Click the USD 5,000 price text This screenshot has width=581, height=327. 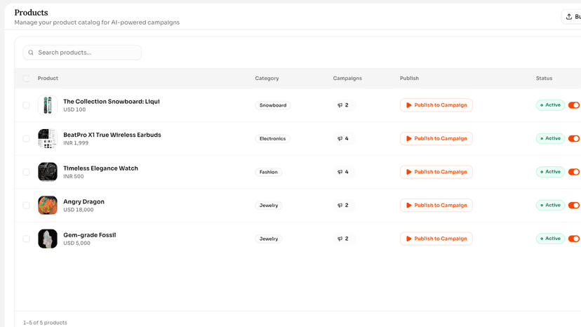click(x=76, y=243)
